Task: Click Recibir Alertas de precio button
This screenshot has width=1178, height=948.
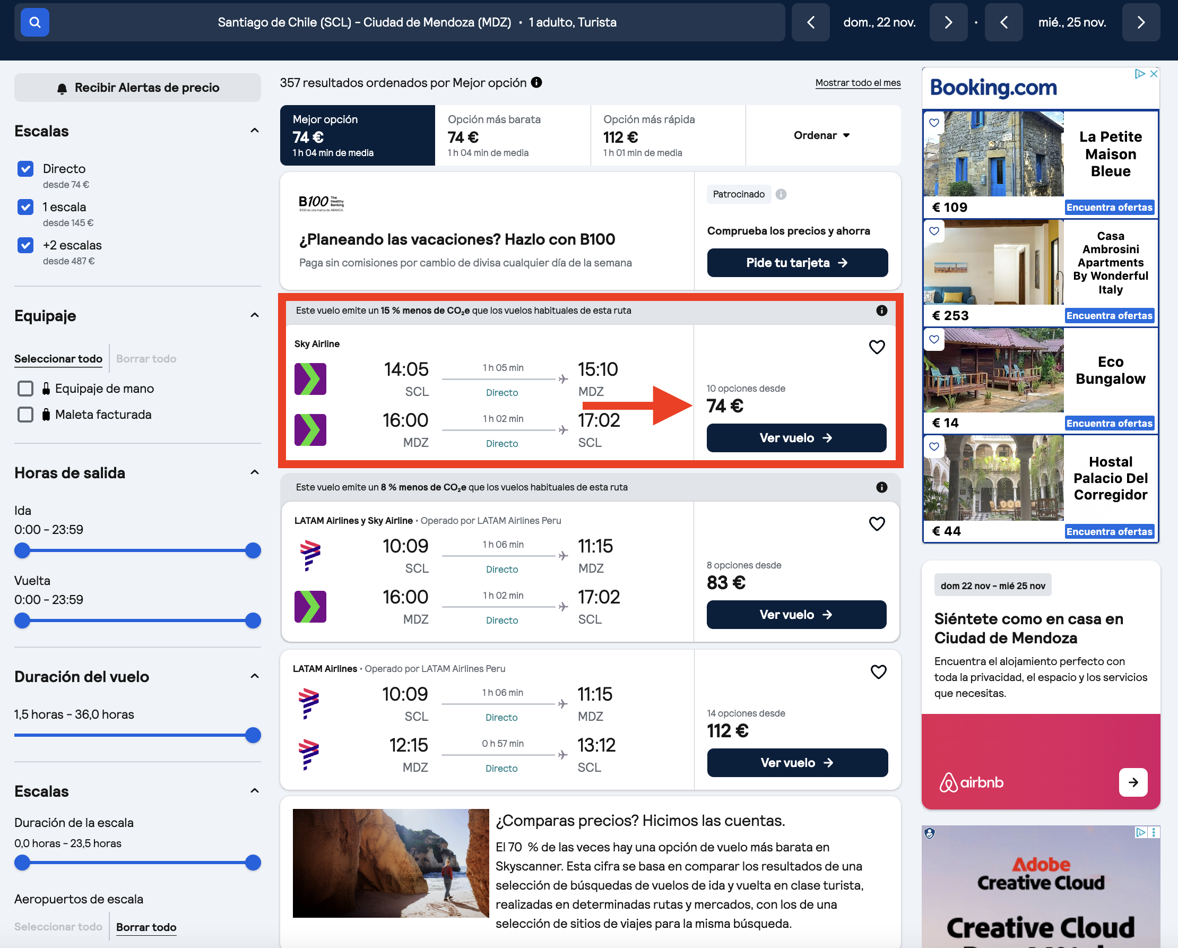Action: click(x=137, y=88)
